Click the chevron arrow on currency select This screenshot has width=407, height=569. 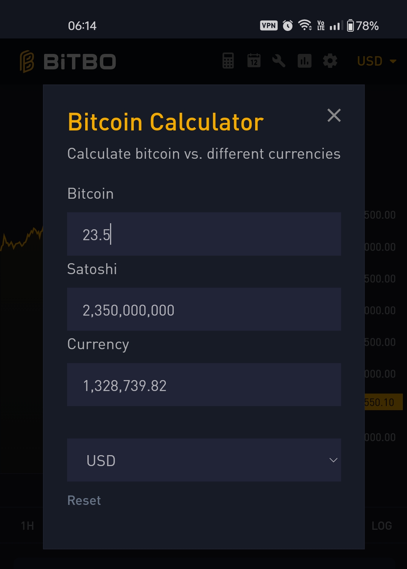coord(333,460)
